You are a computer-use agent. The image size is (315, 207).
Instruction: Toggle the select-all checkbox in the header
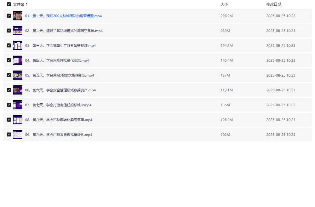[x=9, y=4]
